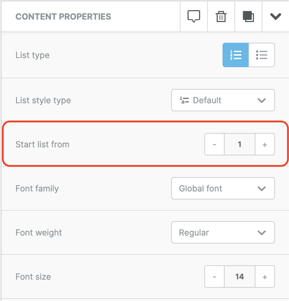Open the Font weight Regular dropdown
289x301 pixels.
pos(223,232)
